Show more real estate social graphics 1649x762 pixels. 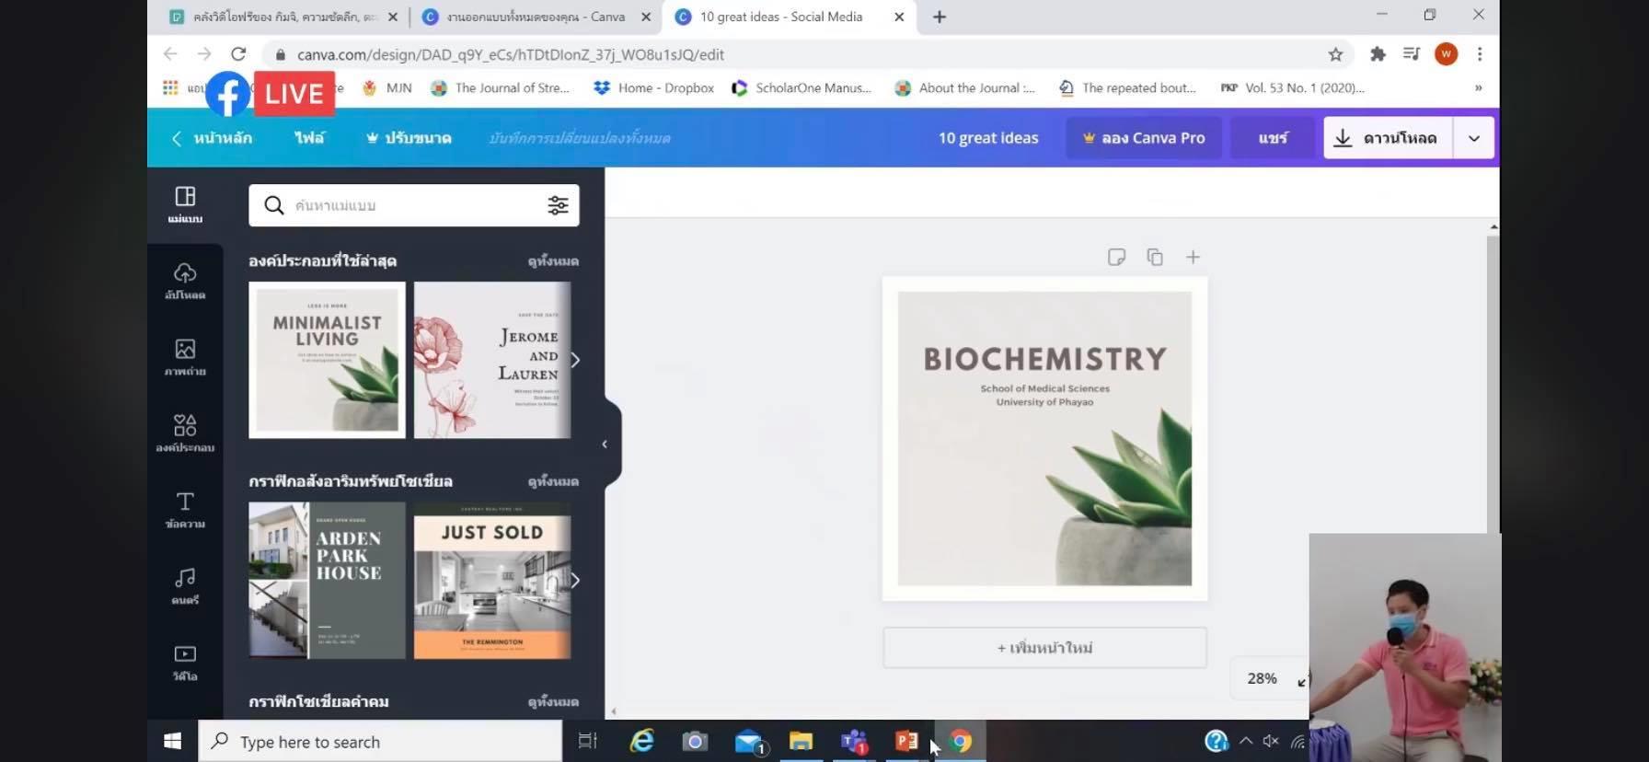point(575,580)
